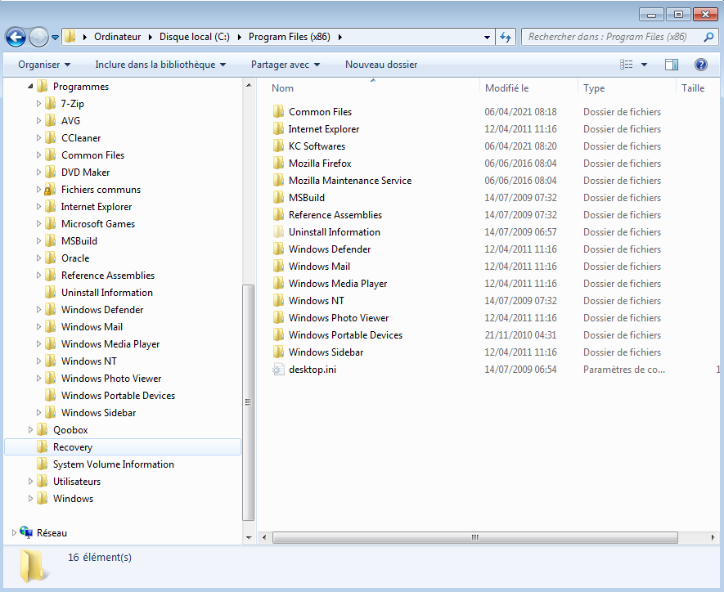Image resolution: width=724 pixels, height=592 pixels.
Task: Open the address bar previous locations dropdown
Action: (x=487, y=37)
